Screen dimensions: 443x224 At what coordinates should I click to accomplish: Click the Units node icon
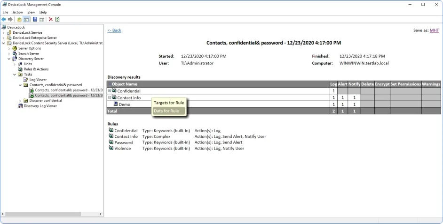point(20,64)
